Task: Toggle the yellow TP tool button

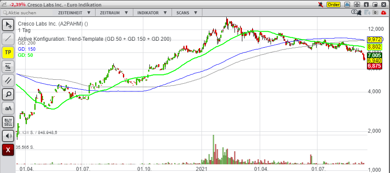Action: (8, 52)
